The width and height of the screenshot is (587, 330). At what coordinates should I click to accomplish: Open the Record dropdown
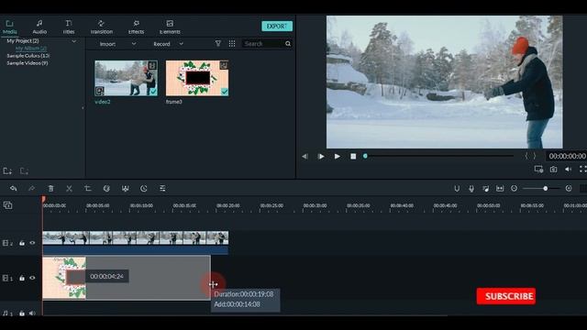click(168, 44)
